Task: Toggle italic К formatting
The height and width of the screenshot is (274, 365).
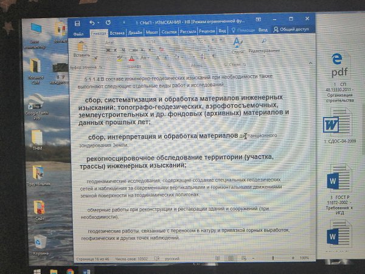Action: pyautogui.click(x=115, y=50)
